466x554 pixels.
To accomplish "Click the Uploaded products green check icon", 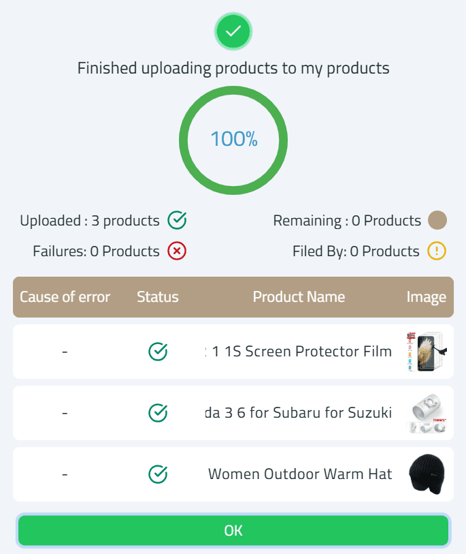I will point(177,220).
